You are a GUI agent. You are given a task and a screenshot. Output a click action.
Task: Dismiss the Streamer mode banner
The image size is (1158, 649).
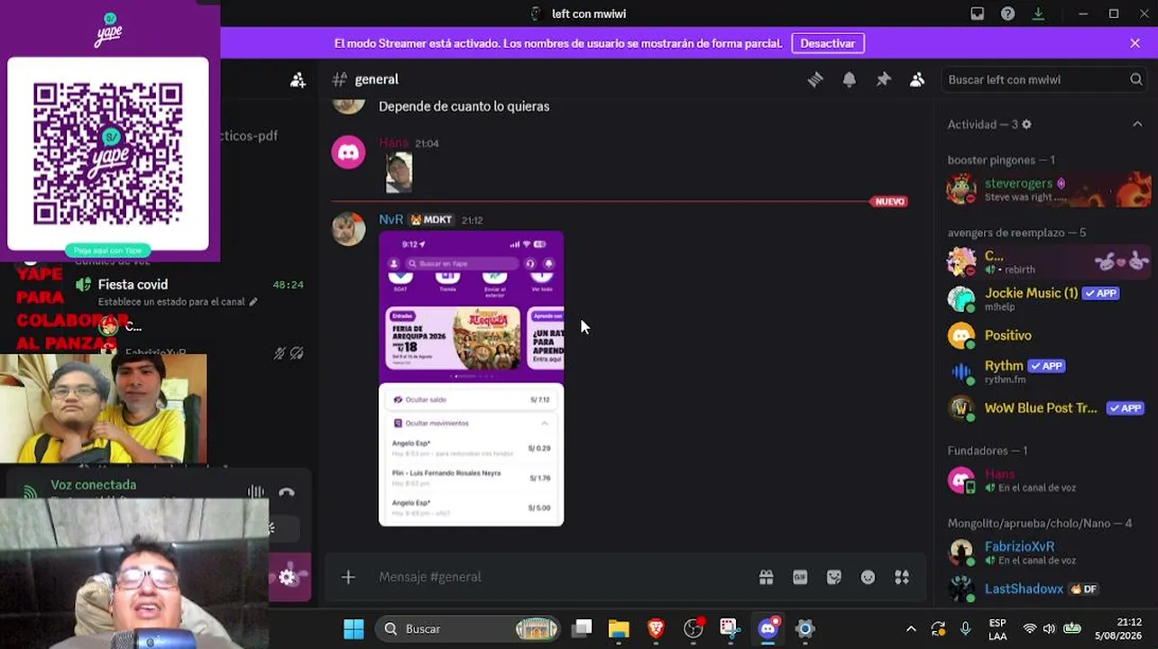click(1135, 43)
